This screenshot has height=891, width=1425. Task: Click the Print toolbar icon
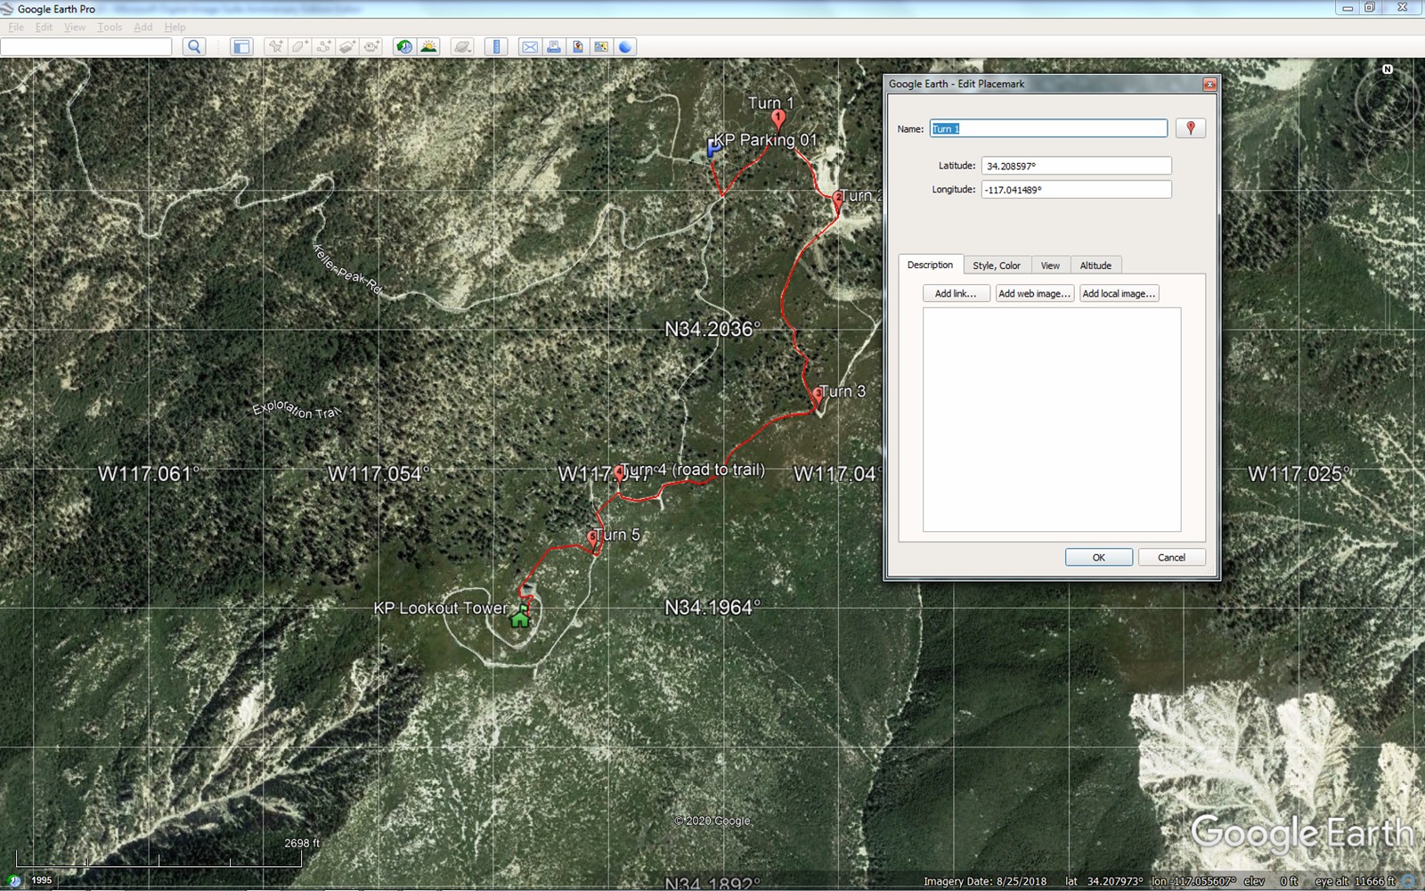(554, 47)
